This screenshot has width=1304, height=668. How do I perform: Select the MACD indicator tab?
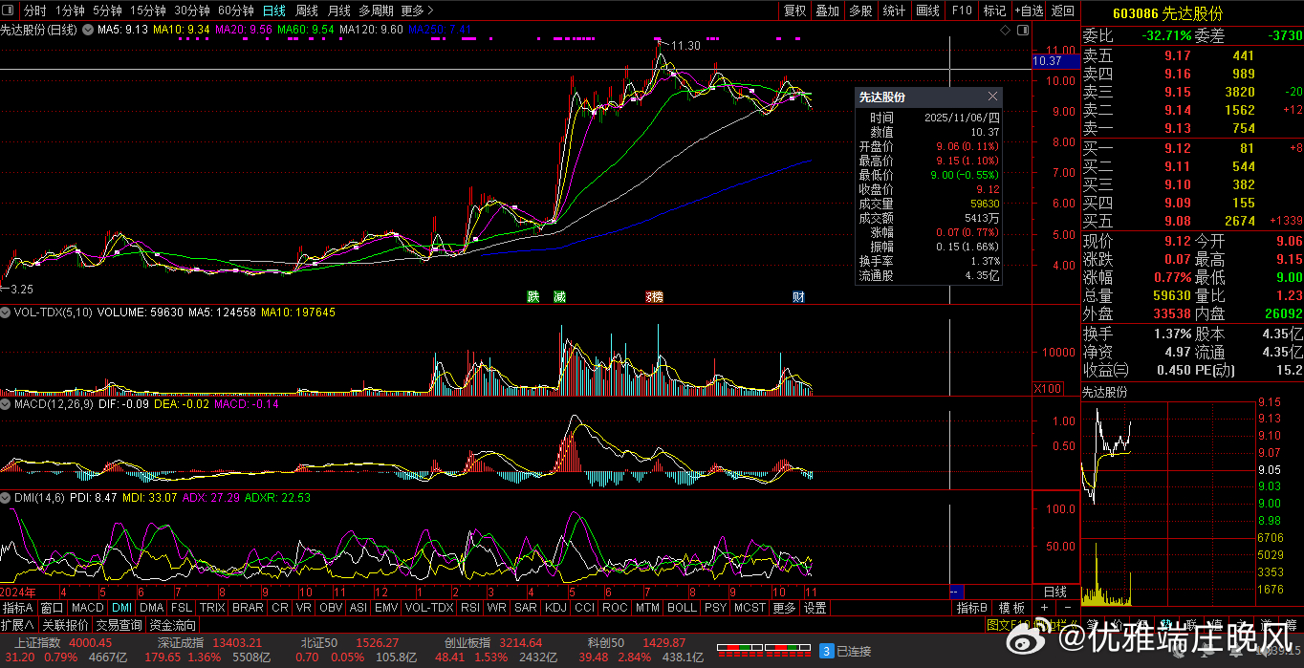pos(87,608)
